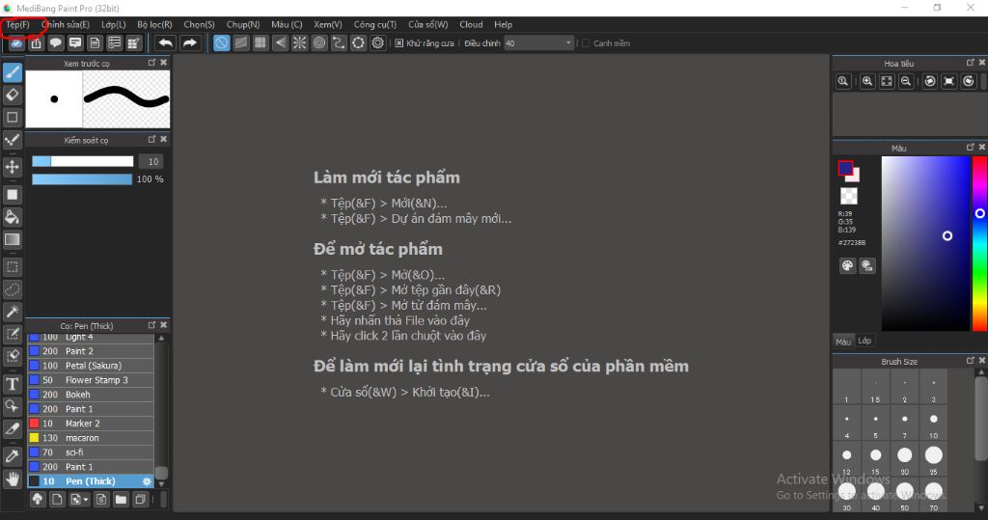Select the Magic Wand tool
The width and height of the screenshot is (988, 520).
coord(12,312)
